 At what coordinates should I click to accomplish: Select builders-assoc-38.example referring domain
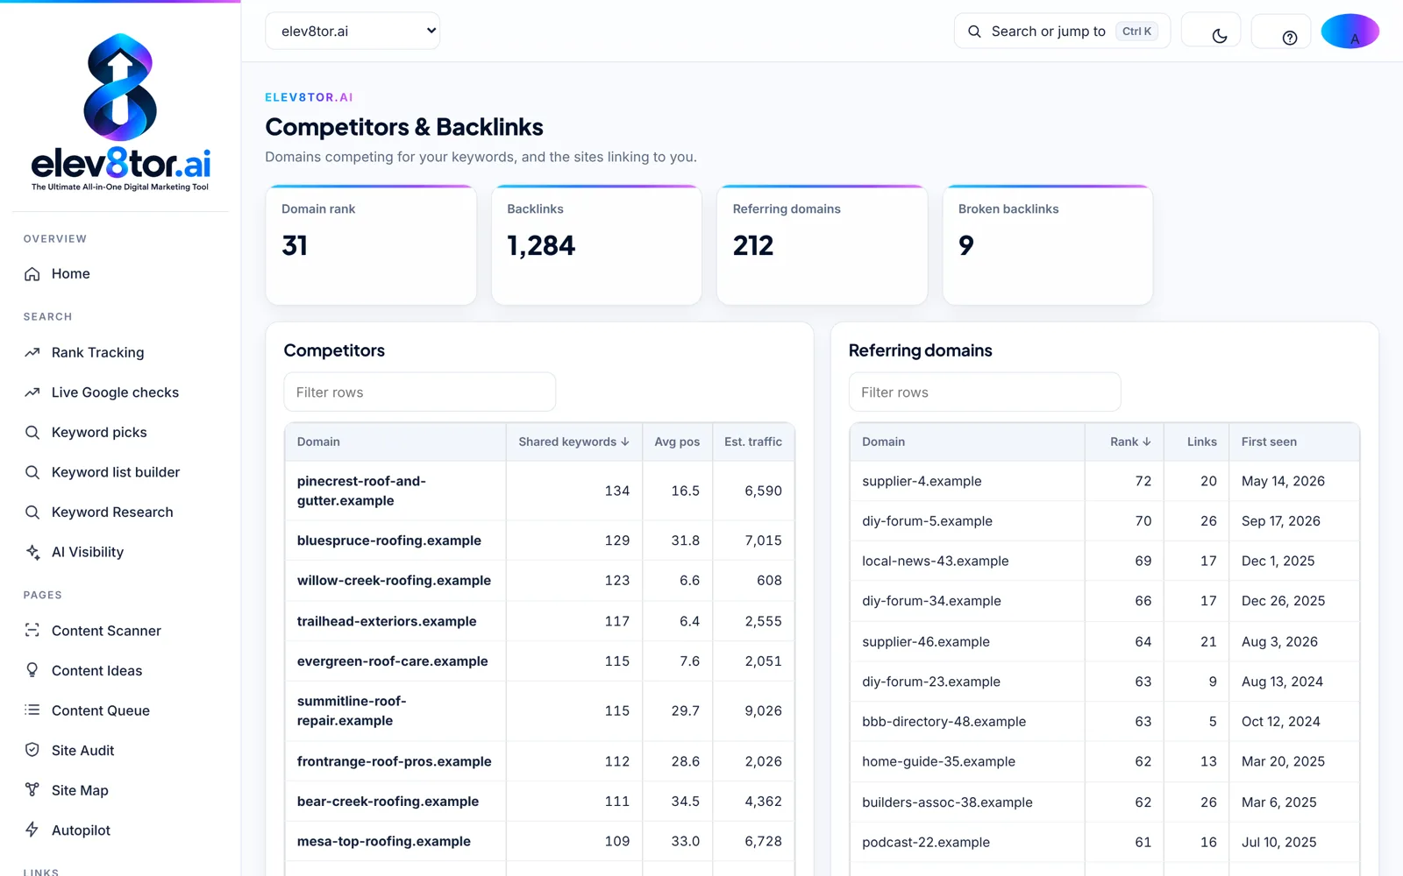click(x=1105, y=802)
